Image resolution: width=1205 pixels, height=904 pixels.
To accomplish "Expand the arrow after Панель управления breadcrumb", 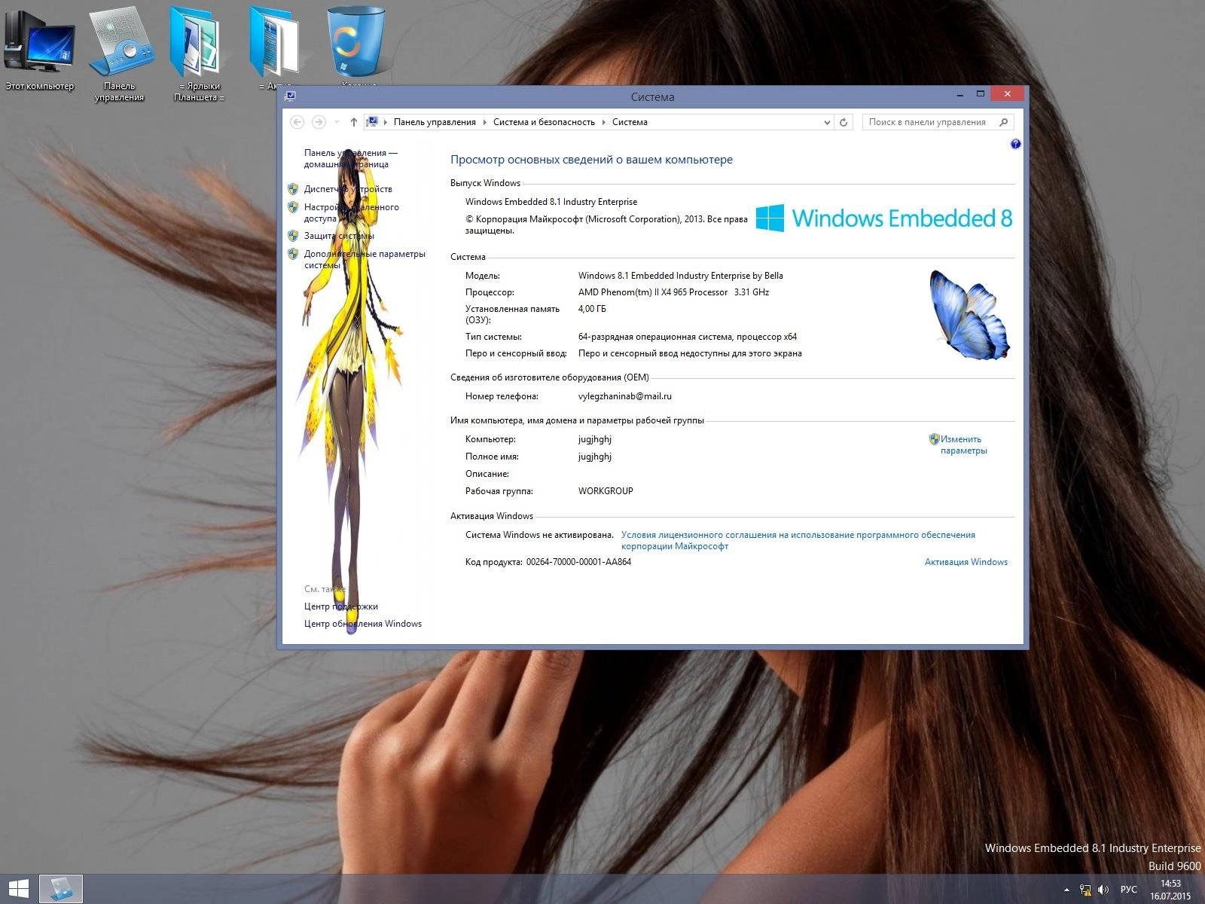I will pos(485,122).
